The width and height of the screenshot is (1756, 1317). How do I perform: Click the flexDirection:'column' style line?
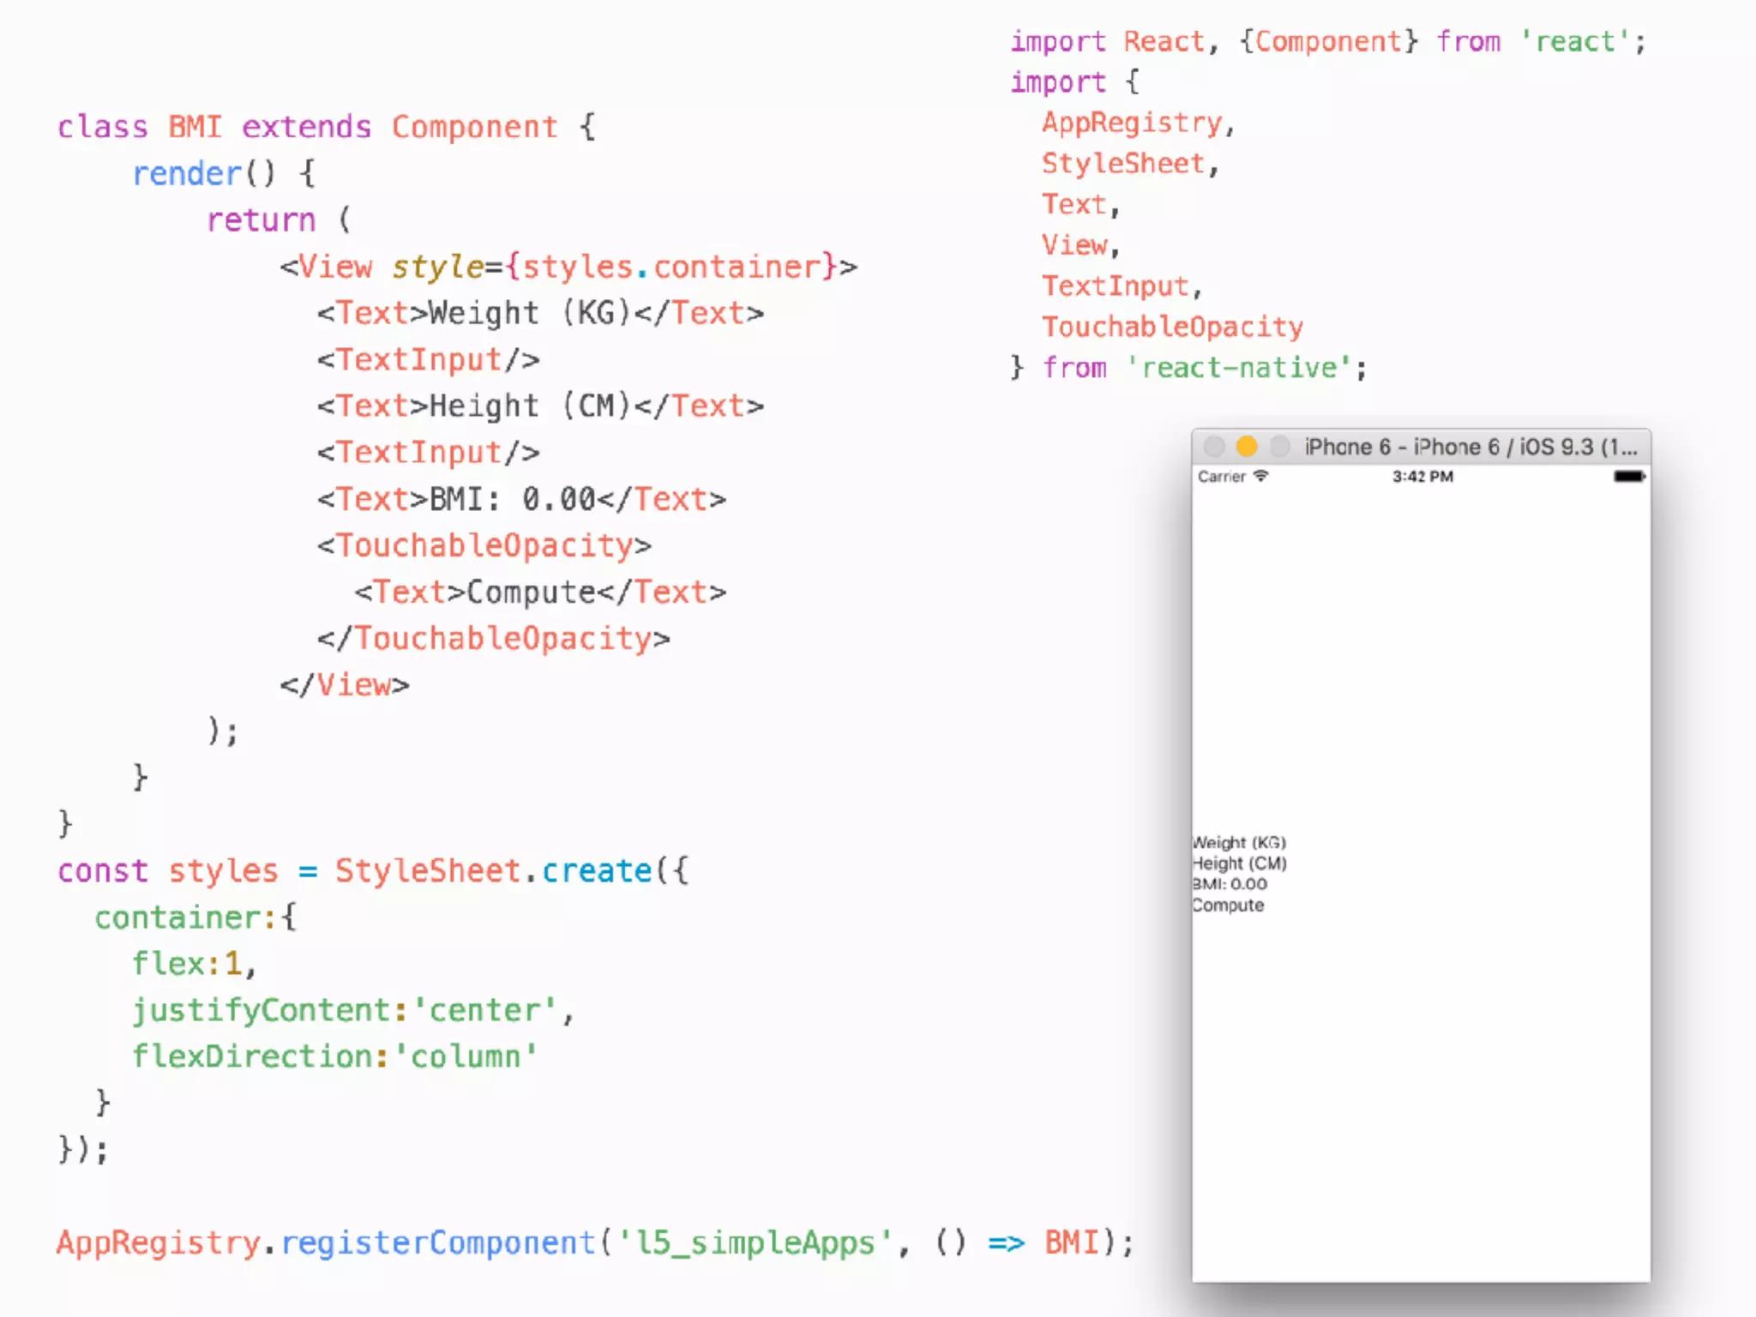pos(334,1056)
